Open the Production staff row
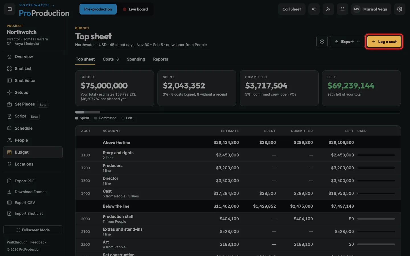Viewport: 410px width, 256px height. tap(238, 219)
